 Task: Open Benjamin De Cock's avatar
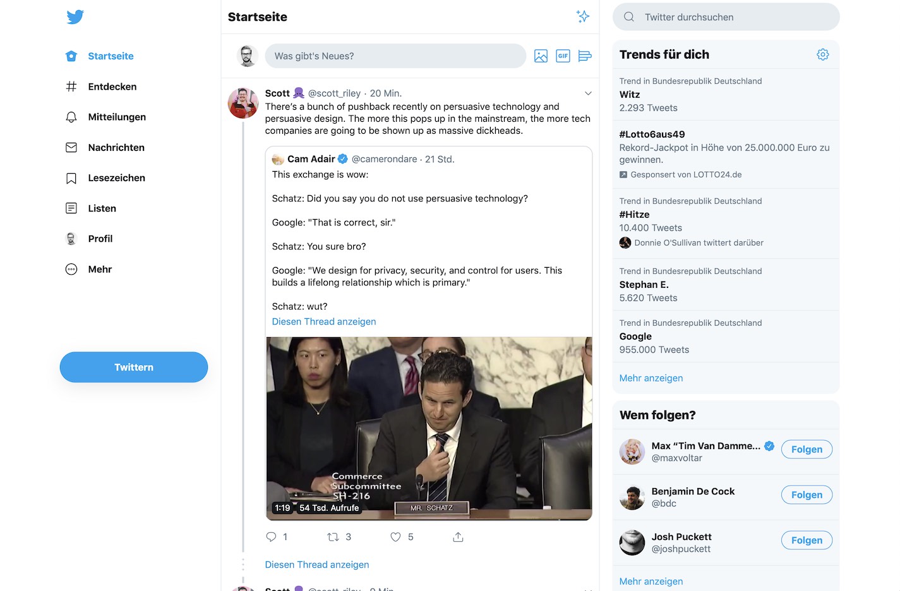pos(632,498)
